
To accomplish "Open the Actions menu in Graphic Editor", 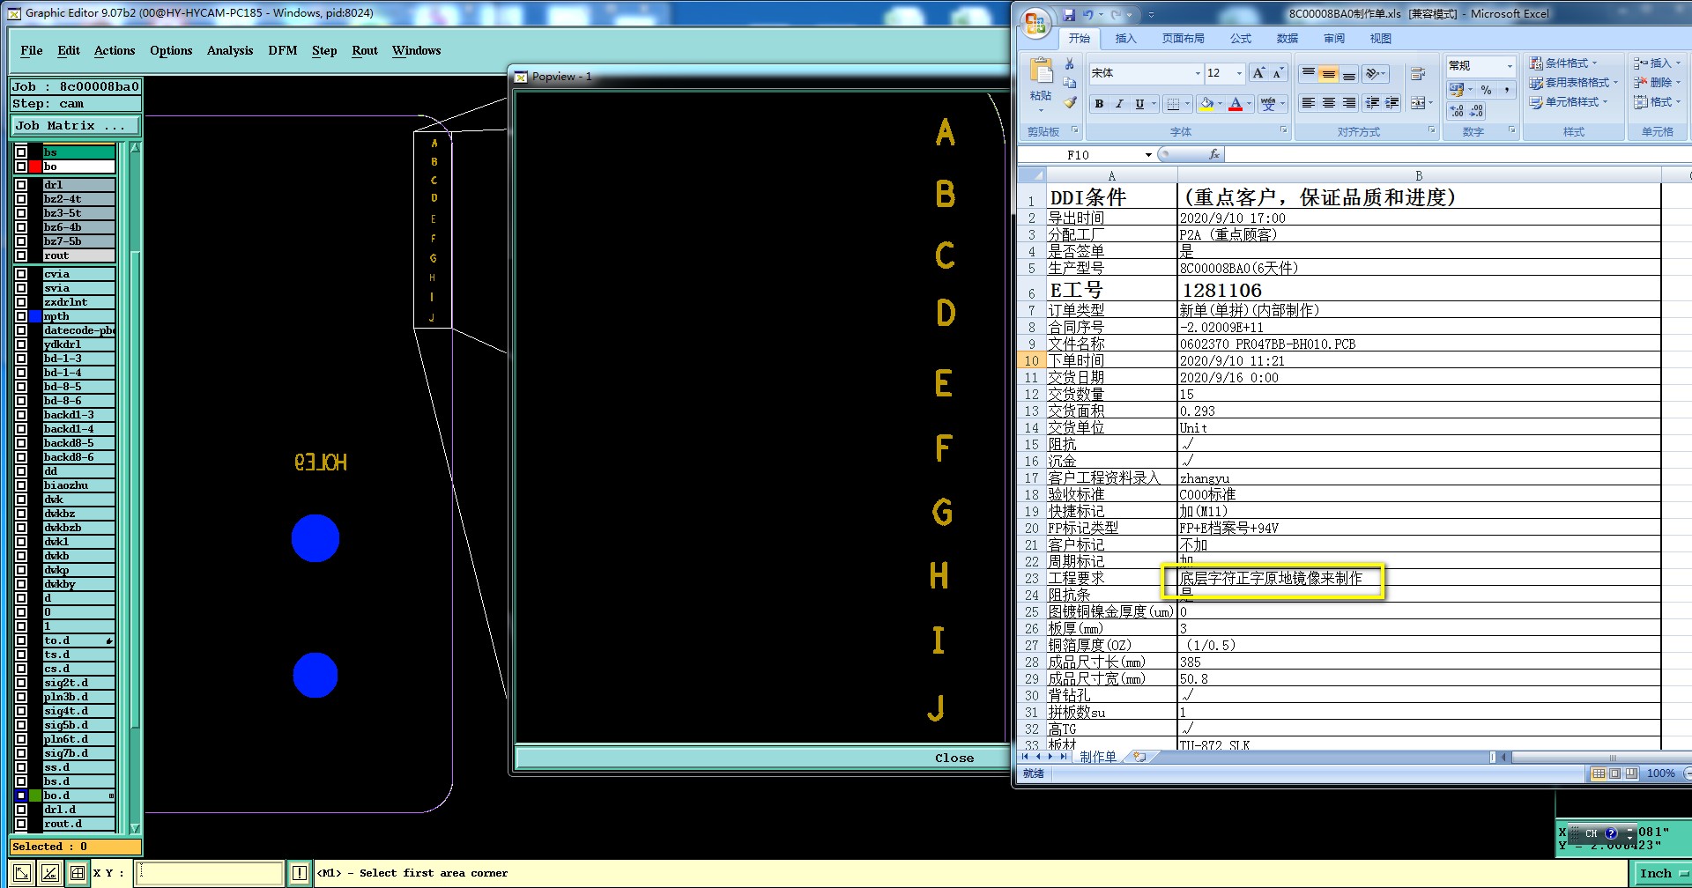I will (115, 50).
